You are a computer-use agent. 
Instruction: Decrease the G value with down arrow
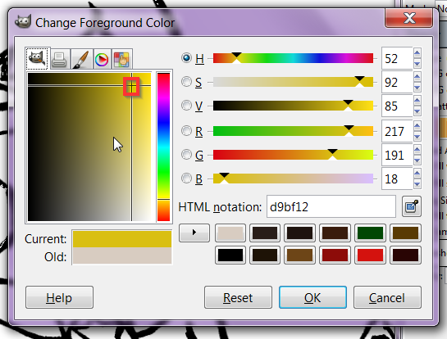click(x=417, y=160)
